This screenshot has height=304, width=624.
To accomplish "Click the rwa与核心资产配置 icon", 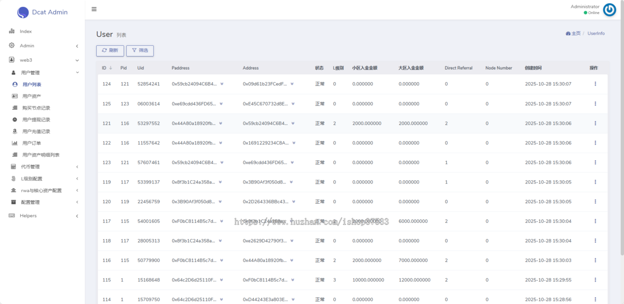I will 14,190.
